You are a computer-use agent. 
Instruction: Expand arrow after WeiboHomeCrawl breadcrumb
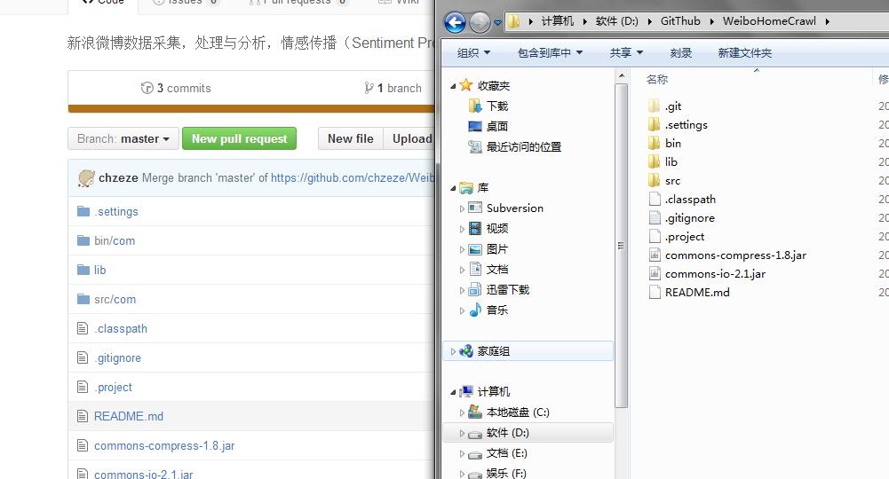click(827, 21)
